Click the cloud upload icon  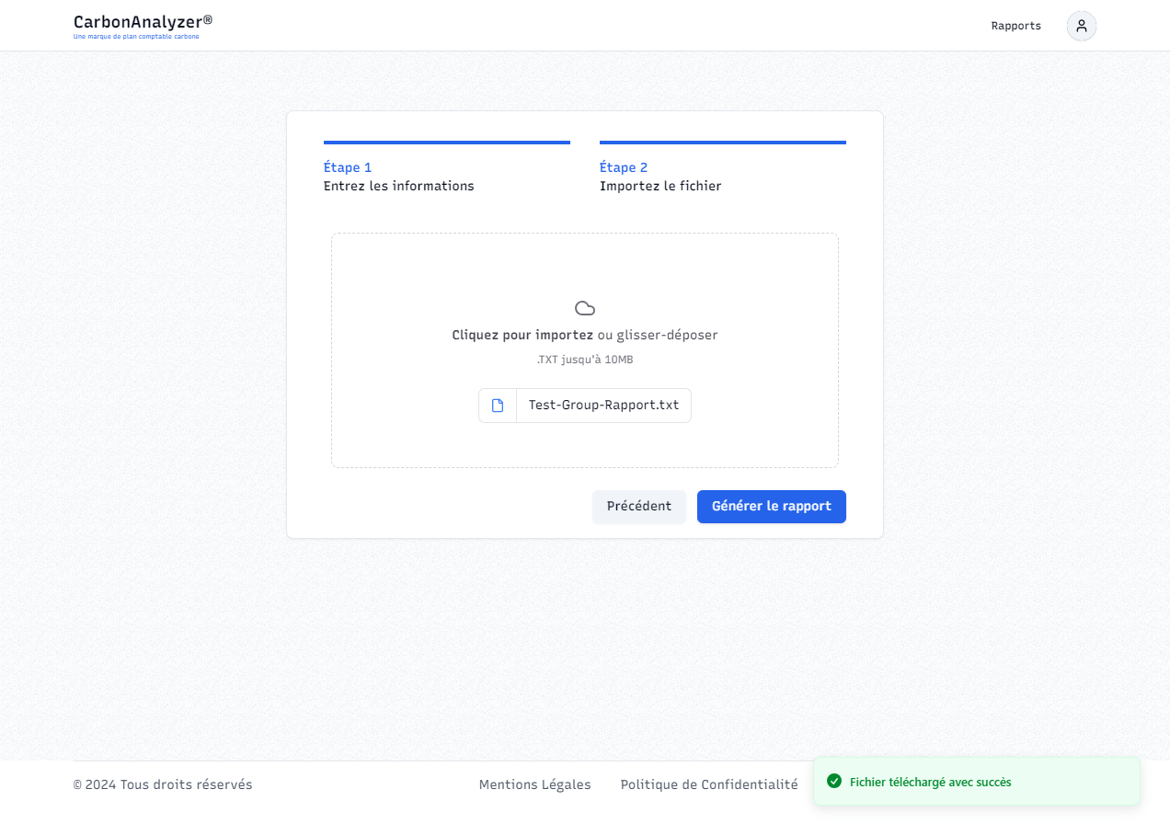[584, 308]
